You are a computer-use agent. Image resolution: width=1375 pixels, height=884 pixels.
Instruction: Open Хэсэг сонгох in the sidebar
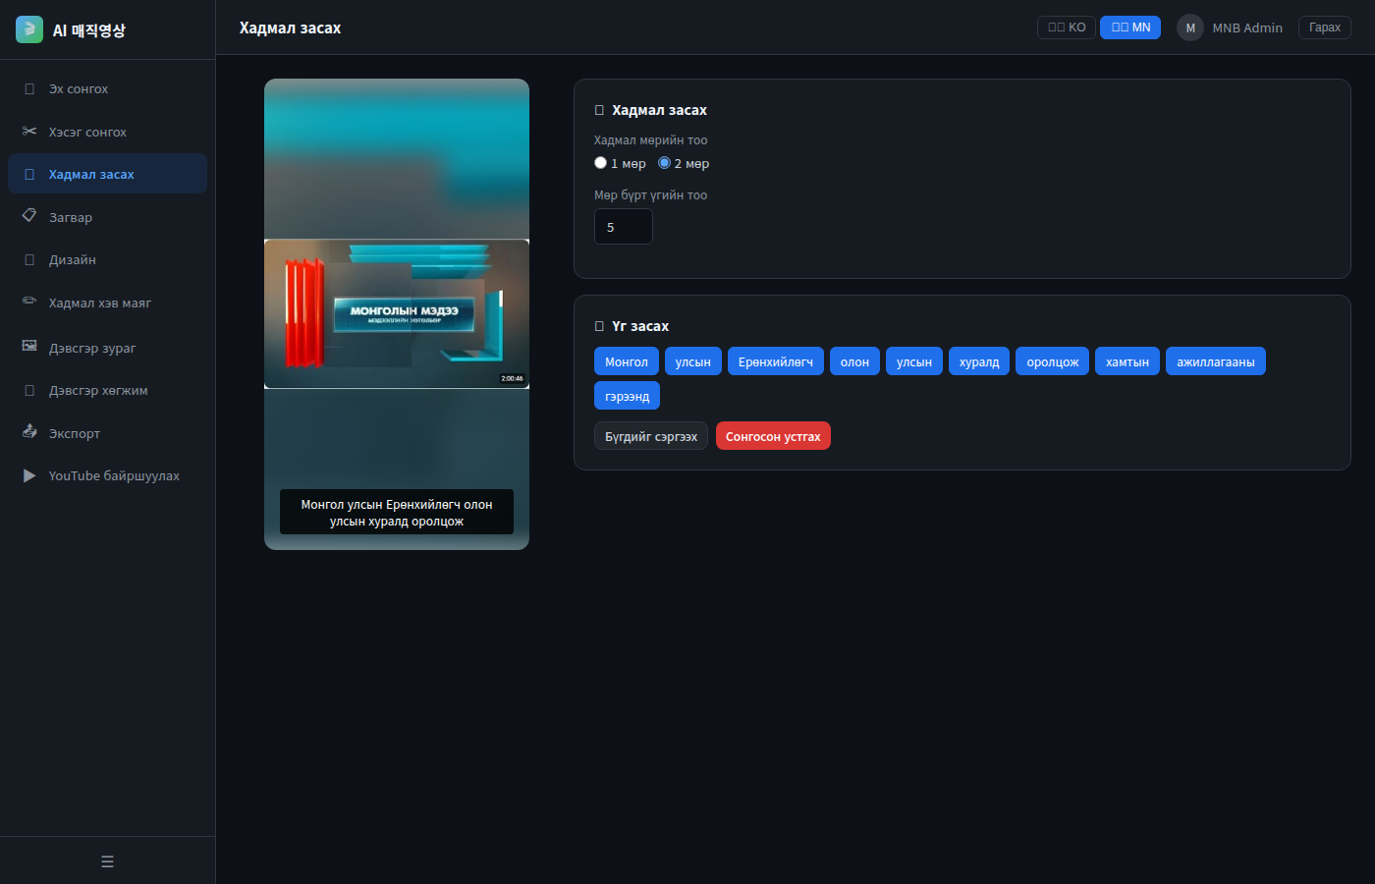coord(107,132)
